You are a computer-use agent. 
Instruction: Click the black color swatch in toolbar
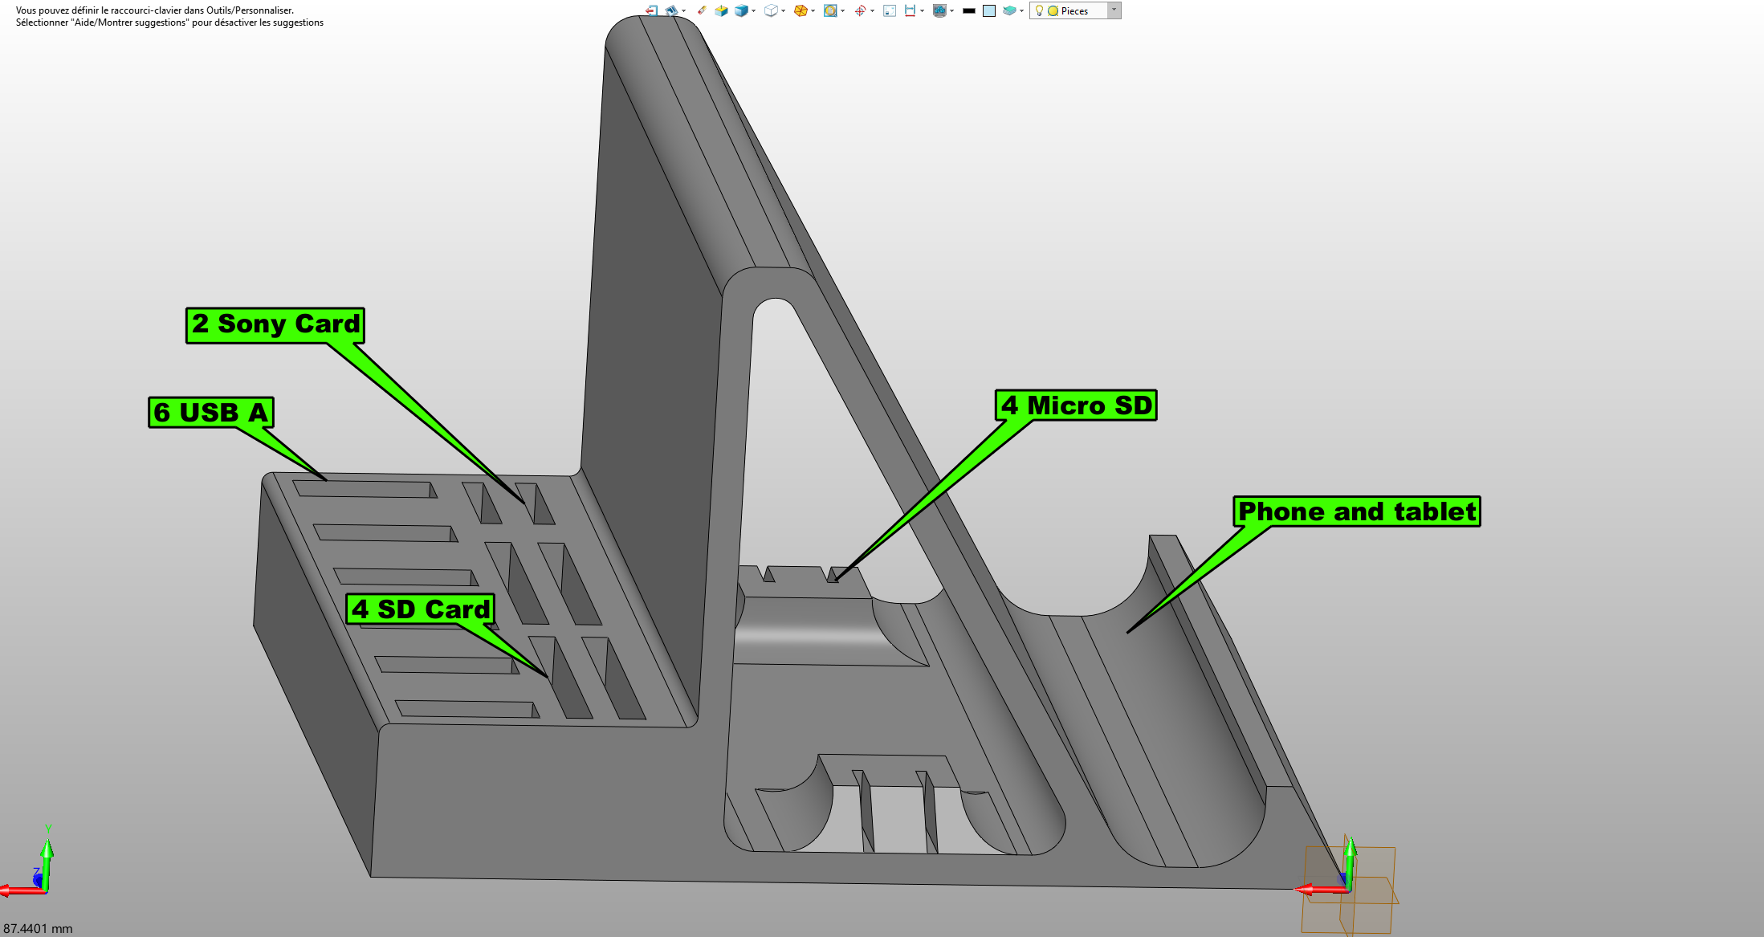[969, 10]
